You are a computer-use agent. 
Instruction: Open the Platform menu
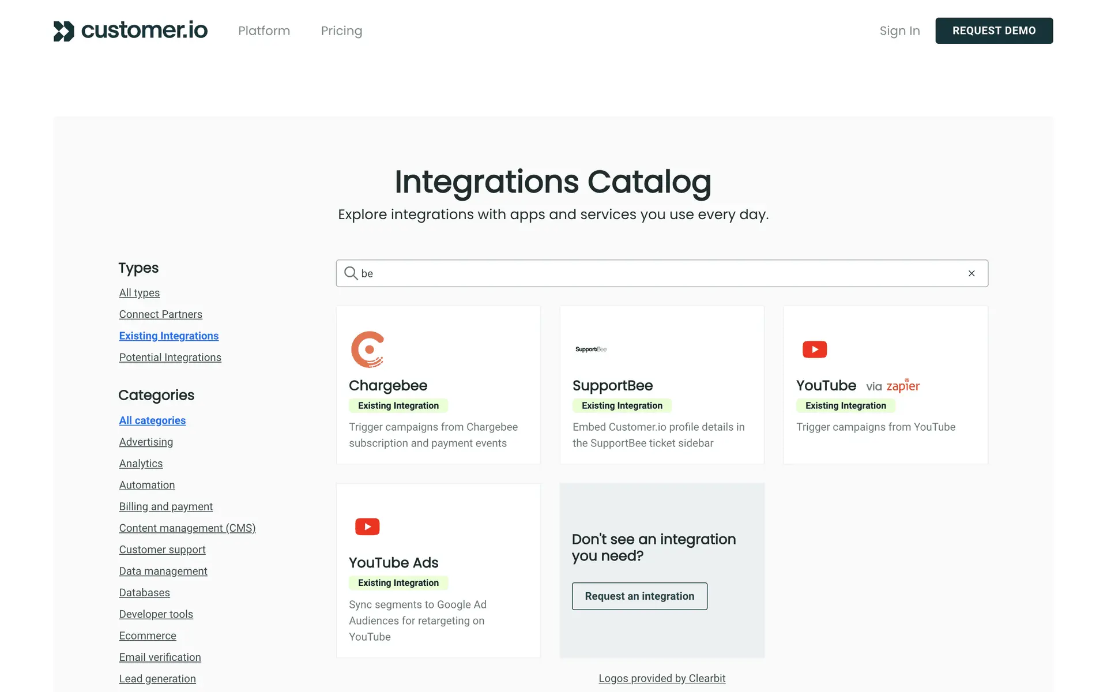click(264, 31)
